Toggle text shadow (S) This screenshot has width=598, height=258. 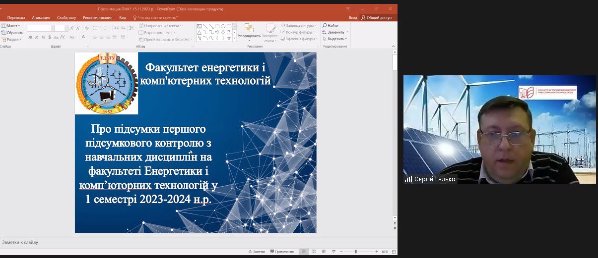(50, 37)
